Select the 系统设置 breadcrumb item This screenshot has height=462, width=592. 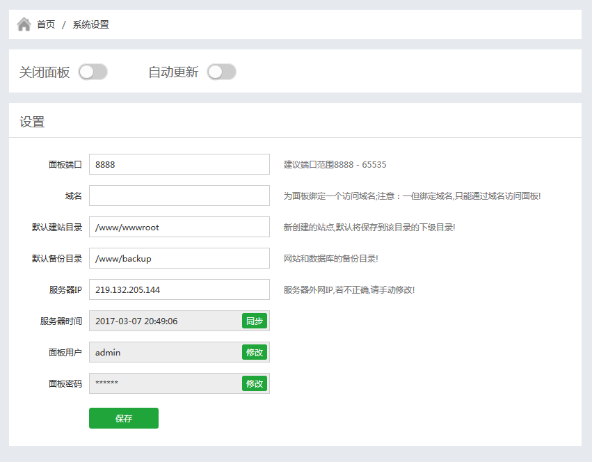90,24
